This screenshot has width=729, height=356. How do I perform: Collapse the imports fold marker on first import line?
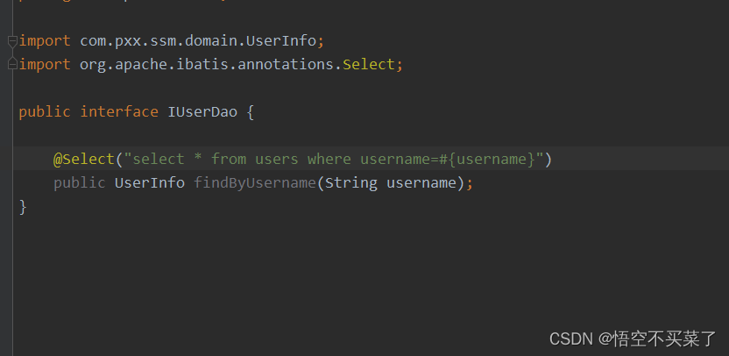pyautogui.click(x=11, y=41)
